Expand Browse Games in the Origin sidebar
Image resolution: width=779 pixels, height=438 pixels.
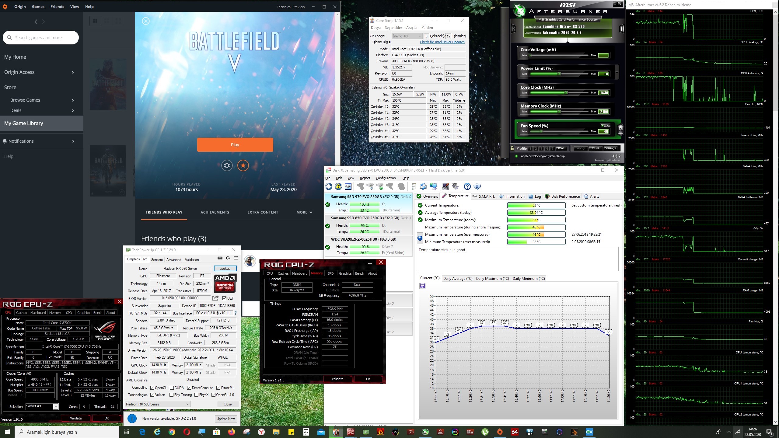(73, 100)
